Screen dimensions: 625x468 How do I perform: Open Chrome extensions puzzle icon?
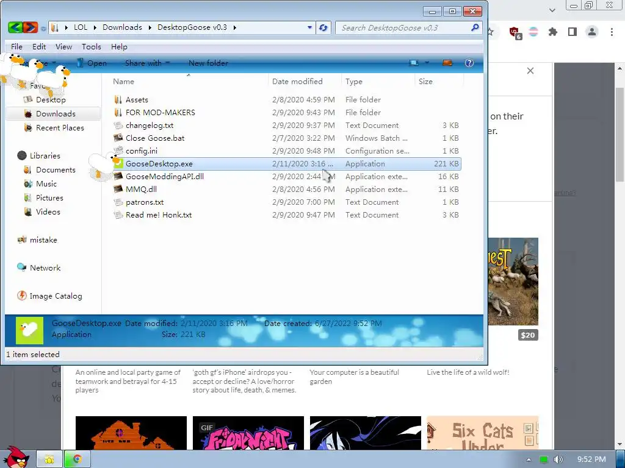point(553,32)
